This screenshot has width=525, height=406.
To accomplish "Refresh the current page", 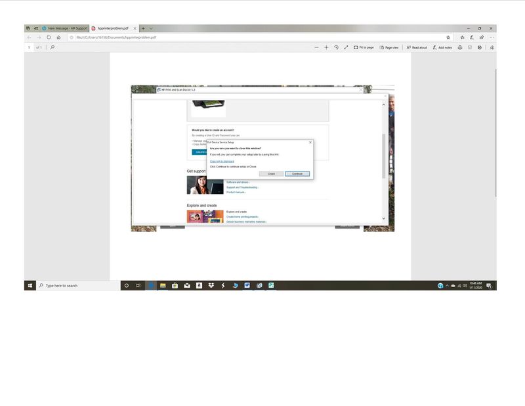I will click(x=49, y=37).
